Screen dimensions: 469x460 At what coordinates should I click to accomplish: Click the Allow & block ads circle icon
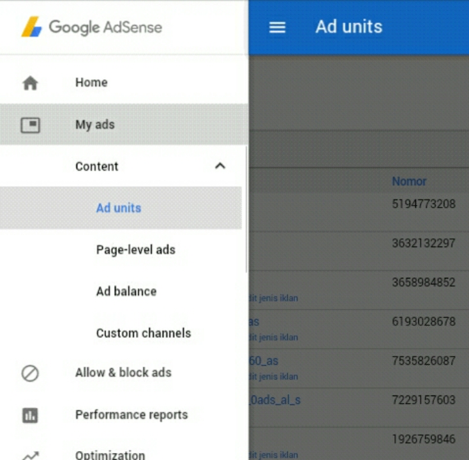tap(30, 373)
